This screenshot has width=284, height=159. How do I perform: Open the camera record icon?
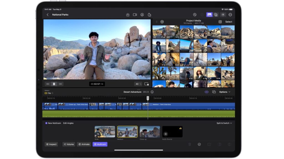point(135,15)
